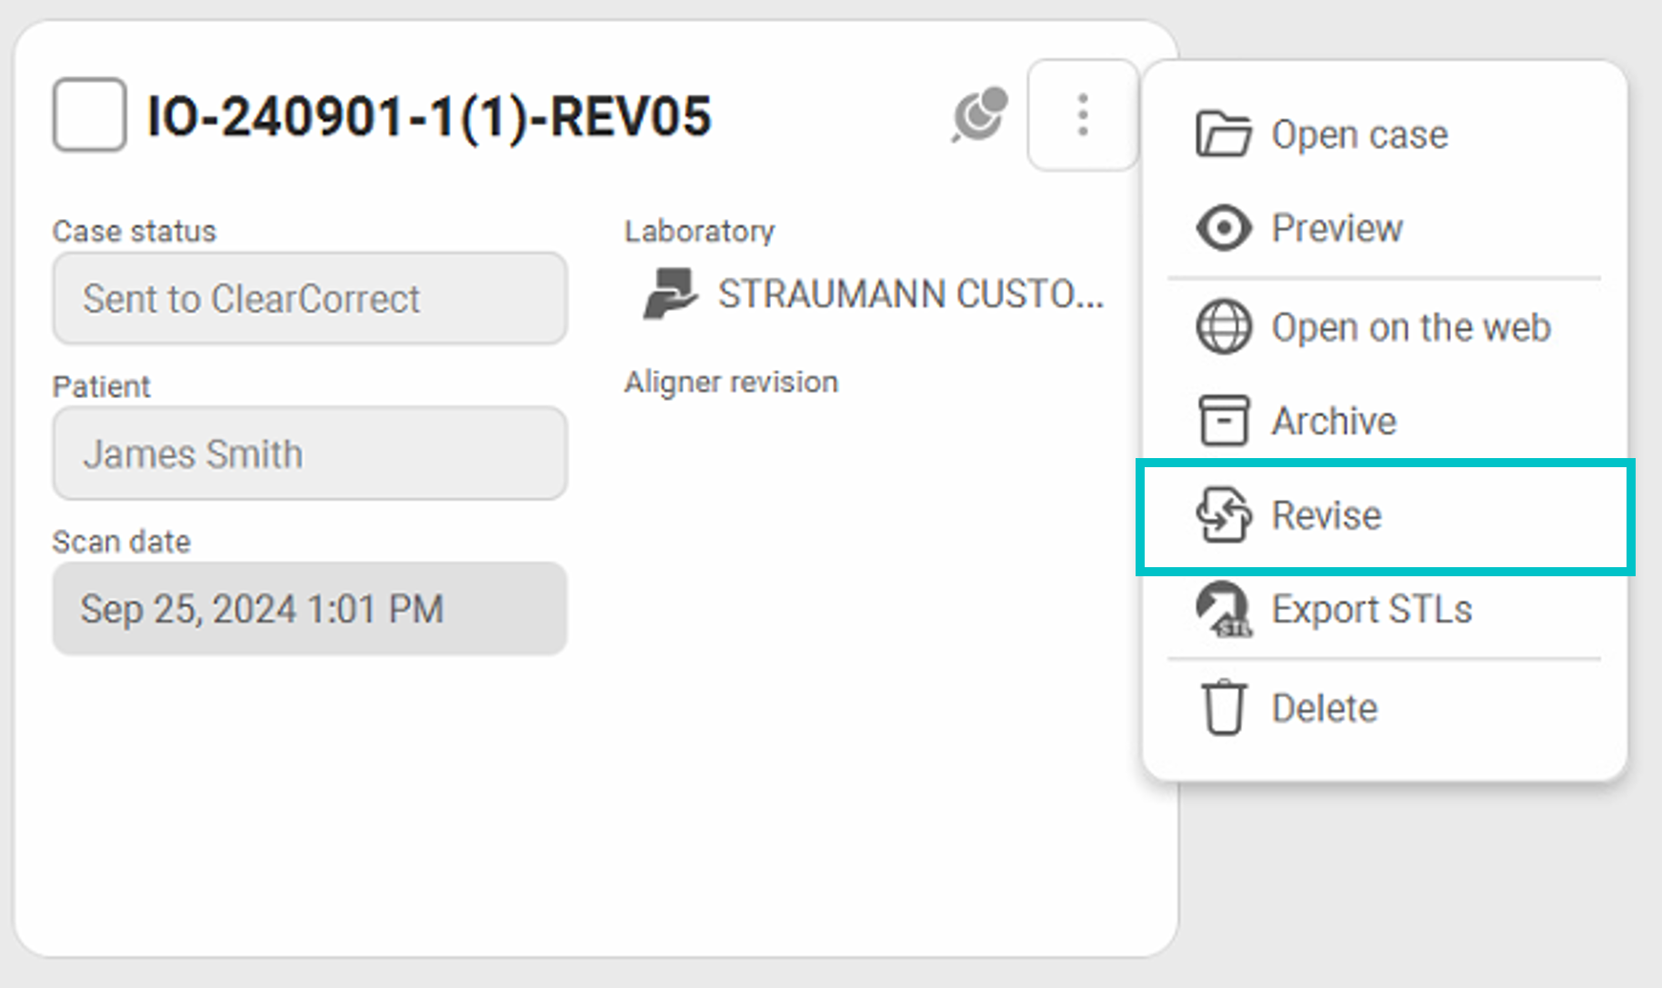The height and width of the screenshot is (988, 1662).
Task: Click the Export STLs icon
Action: 1223,609
